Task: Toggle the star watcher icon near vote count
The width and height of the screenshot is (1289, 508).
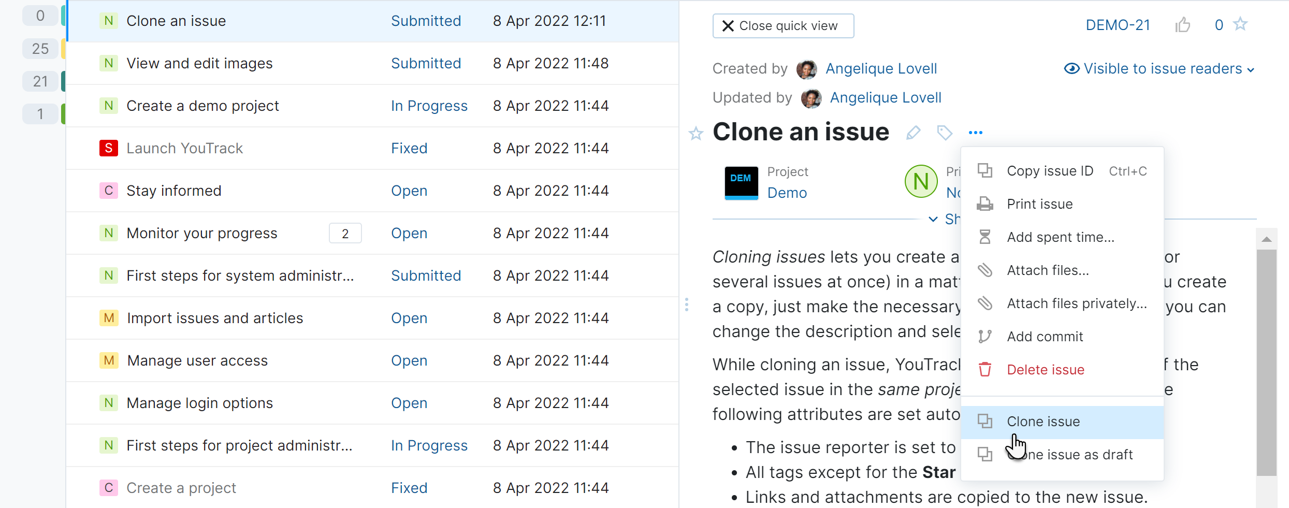Action: tap(1240, 24)
